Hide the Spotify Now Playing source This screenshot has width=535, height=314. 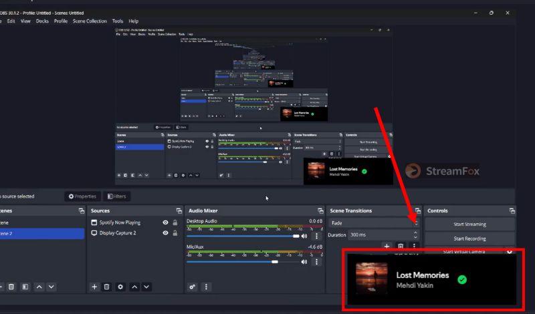[x=165, y=222]
